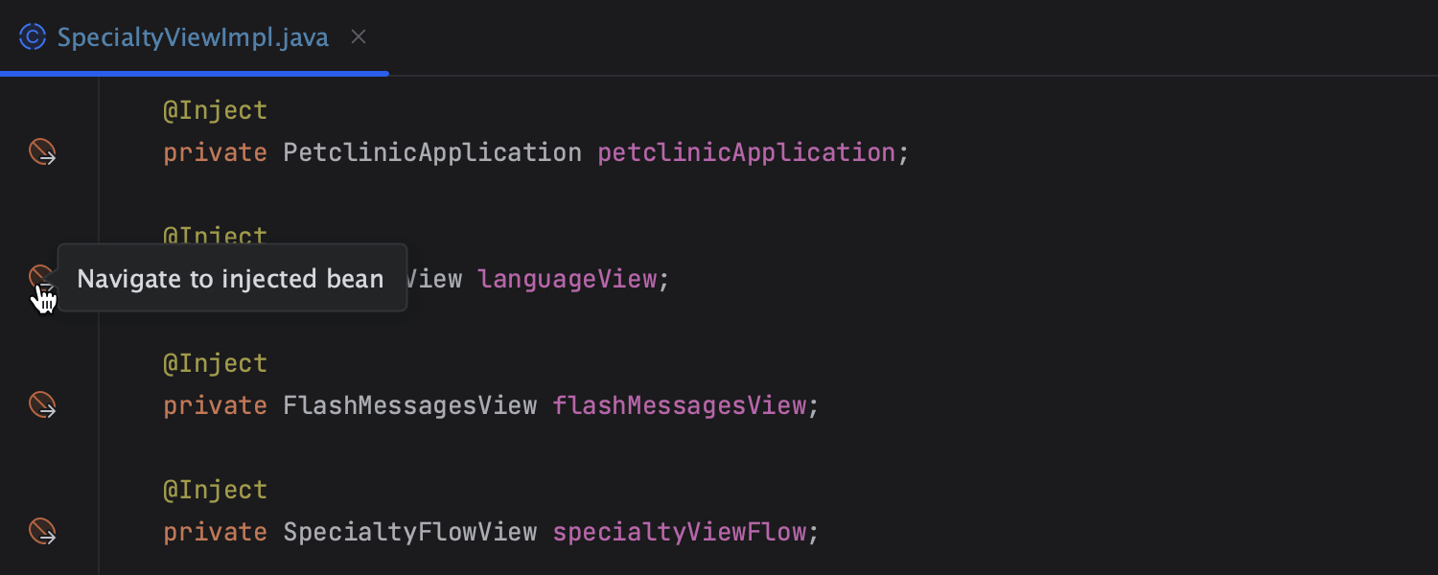1438x575 pixels.
Task: Click the specialtyViewFlow field name
Action: (x=679, y=532)
